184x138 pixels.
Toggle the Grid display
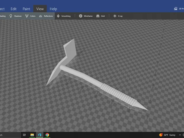pyautogui.click(x=100, y=16)
